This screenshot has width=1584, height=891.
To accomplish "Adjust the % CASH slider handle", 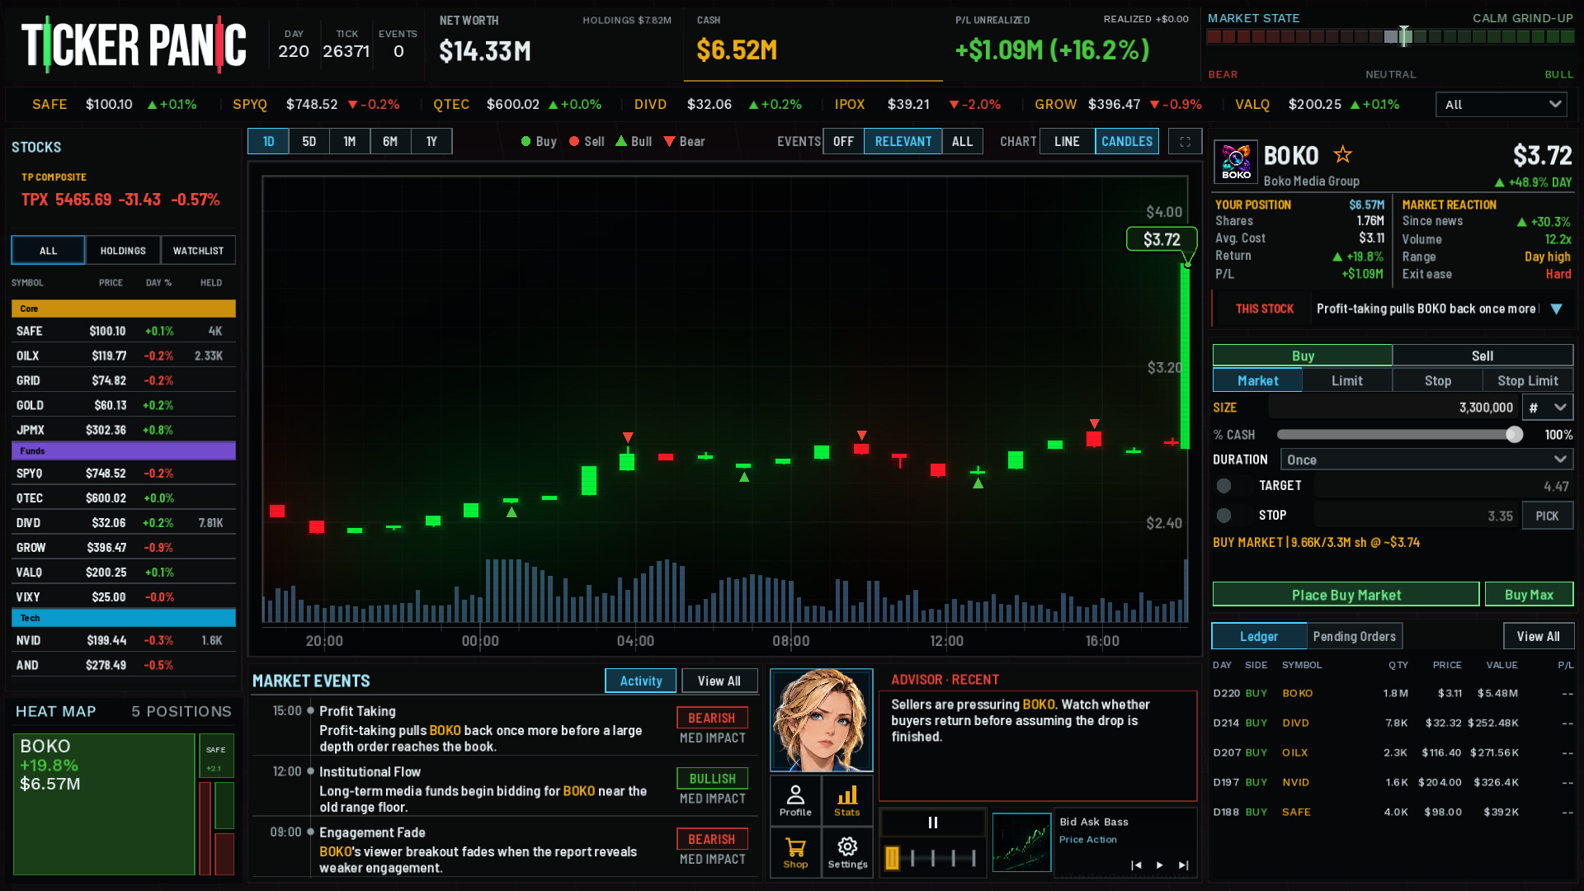I will click(x=1514, y=435).
